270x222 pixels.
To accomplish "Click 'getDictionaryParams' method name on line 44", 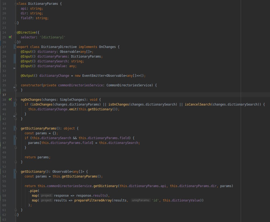I will coord(38,128).
